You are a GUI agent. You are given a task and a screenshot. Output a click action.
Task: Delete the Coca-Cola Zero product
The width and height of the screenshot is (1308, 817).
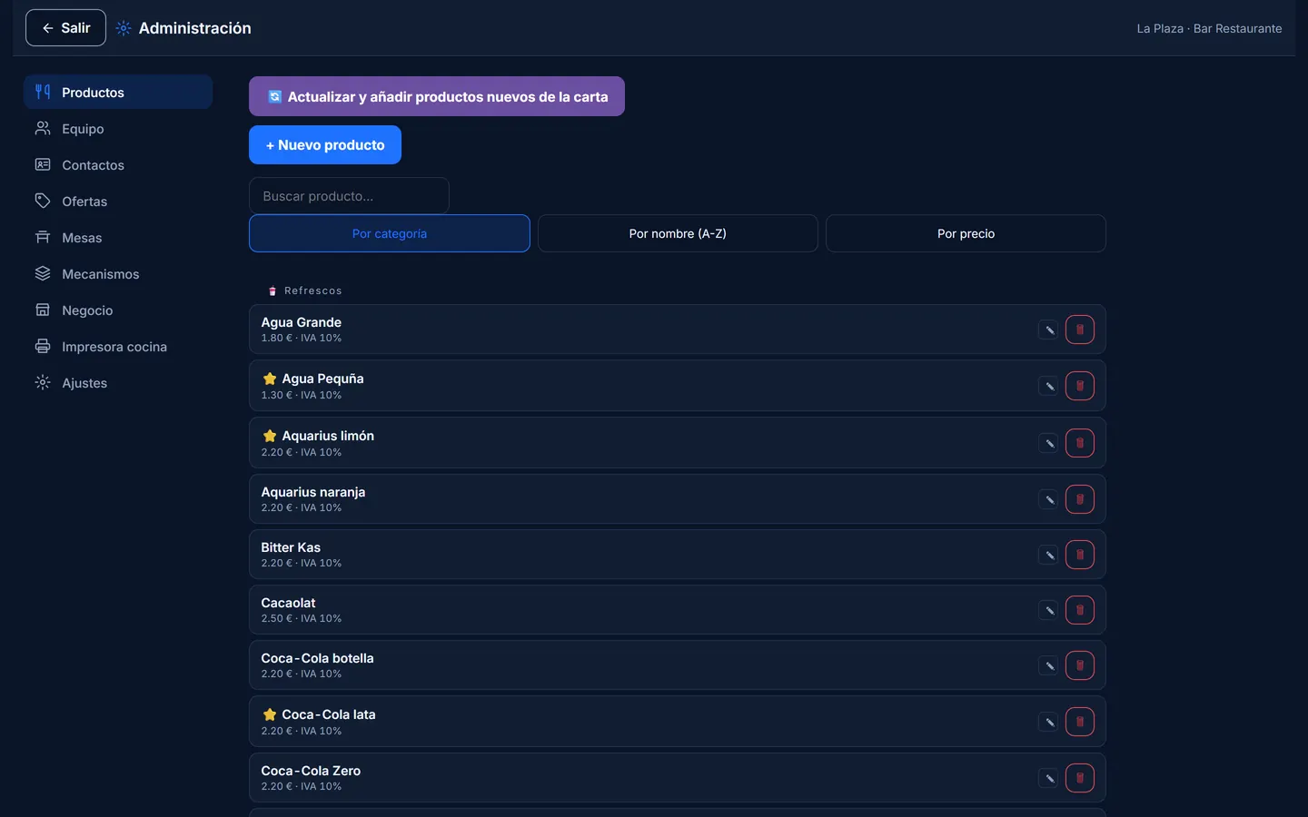point(1080,778)
